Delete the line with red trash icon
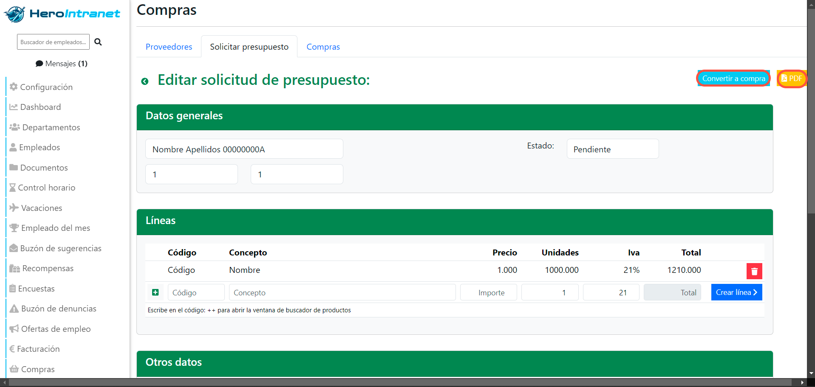This screenshot has width=815, height=387. coord(754,271)
